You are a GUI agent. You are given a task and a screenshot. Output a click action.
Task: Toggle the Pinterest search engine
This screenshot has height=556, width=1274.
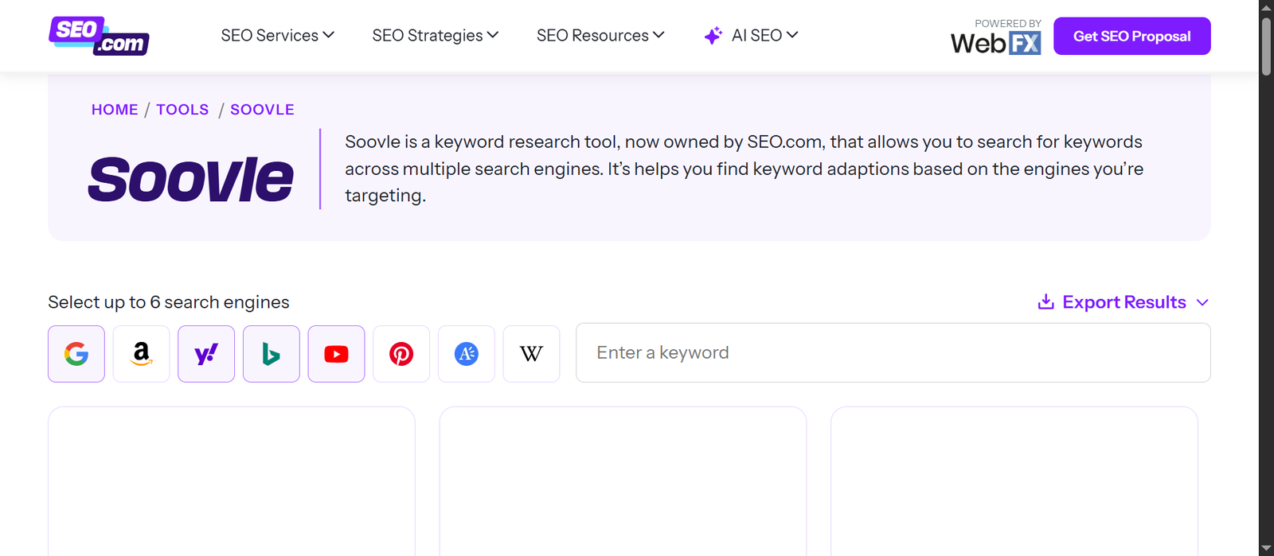pyautogui.click(x=401, y=354)
